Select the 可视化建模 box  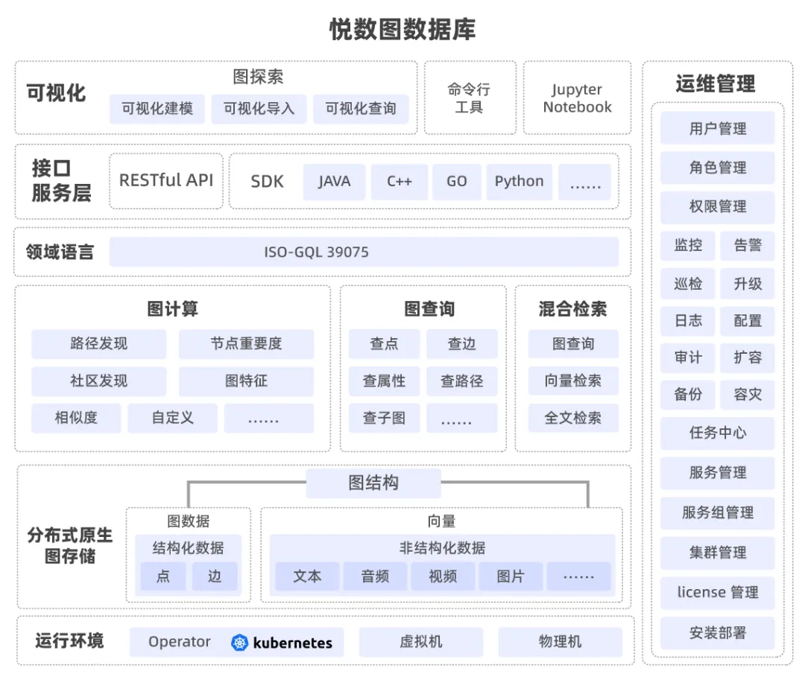[x=157, y=109]
